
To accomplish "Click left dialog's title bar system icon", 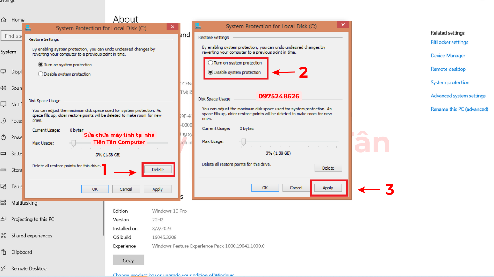I will (x=28, y=28).
